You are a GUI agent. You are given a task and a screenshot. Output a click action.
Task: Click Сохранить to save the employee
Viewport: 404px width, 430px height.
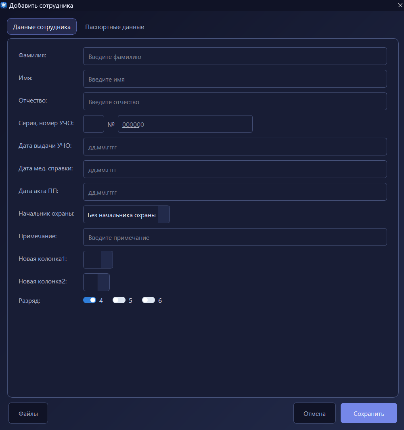pyautogui.click(x=368, y=413)
